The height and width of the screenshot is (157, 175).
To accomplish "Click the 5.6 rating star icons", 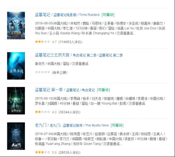I will point(42,152).
